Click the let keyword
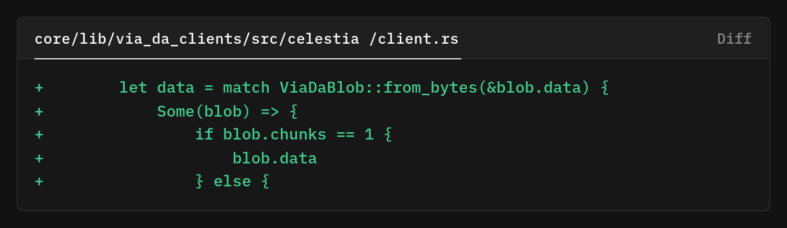This screenshot has width=787, height=228. 133,88
